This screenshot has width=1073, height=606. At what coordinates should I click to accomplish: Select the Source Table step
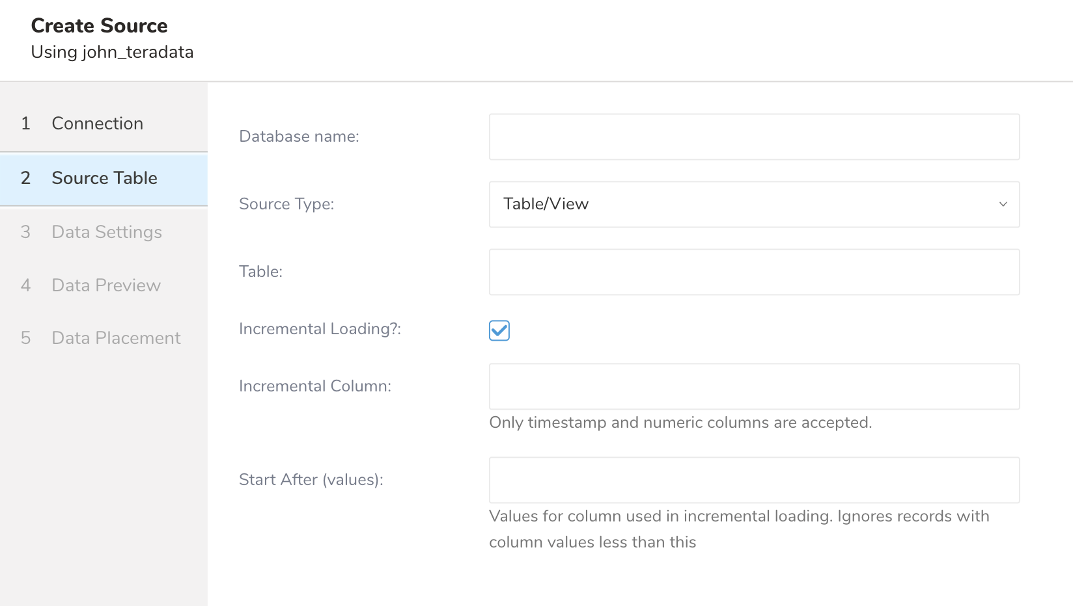coord(104,178)
